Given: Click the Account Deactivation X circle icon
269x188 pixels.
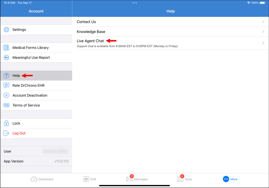Looking at the screenshot, I should point(6,95).
